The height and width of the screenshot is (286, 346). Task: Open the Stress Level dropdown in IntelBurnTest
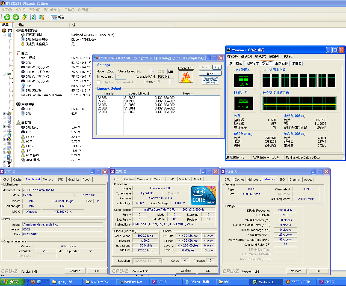(153, 71)
